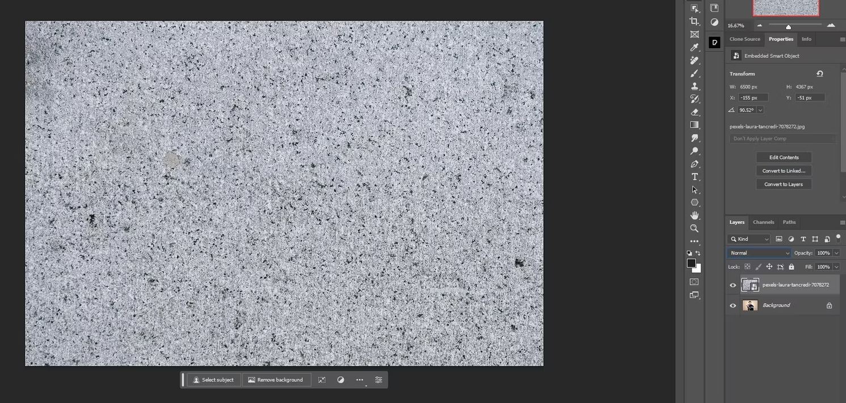Toggle artboard nesting lock
This screenshot has width=846, height=403.
tap(781, 267)
